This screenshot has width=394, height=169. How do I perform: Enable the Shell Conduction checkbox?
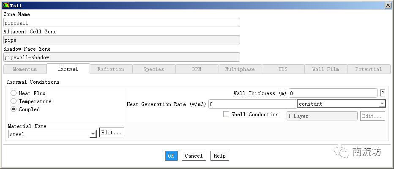(x=226, y=114)
